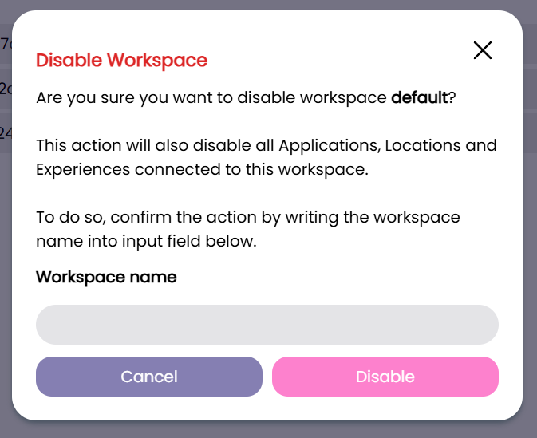Click the dimmed backdrop below the dialog

[268, 430]
